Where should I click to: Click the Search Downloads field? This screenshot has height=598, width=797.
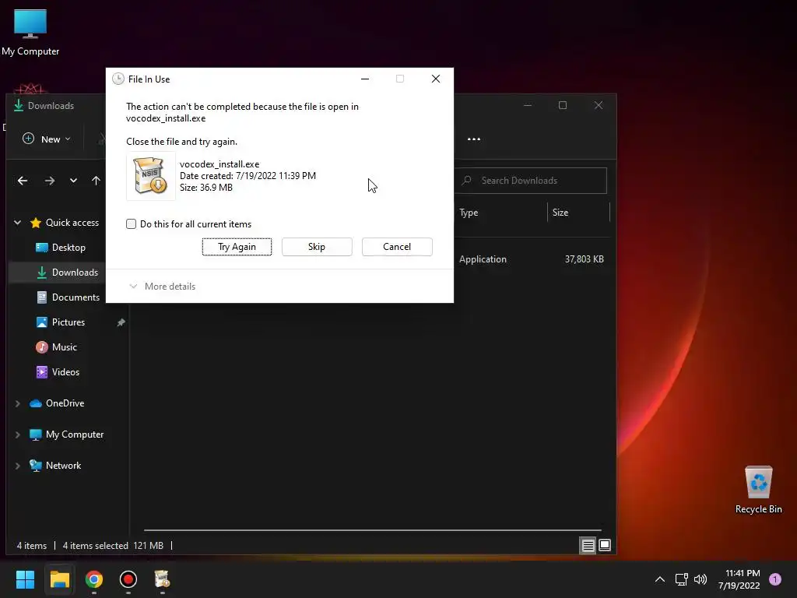click(531, 181)
